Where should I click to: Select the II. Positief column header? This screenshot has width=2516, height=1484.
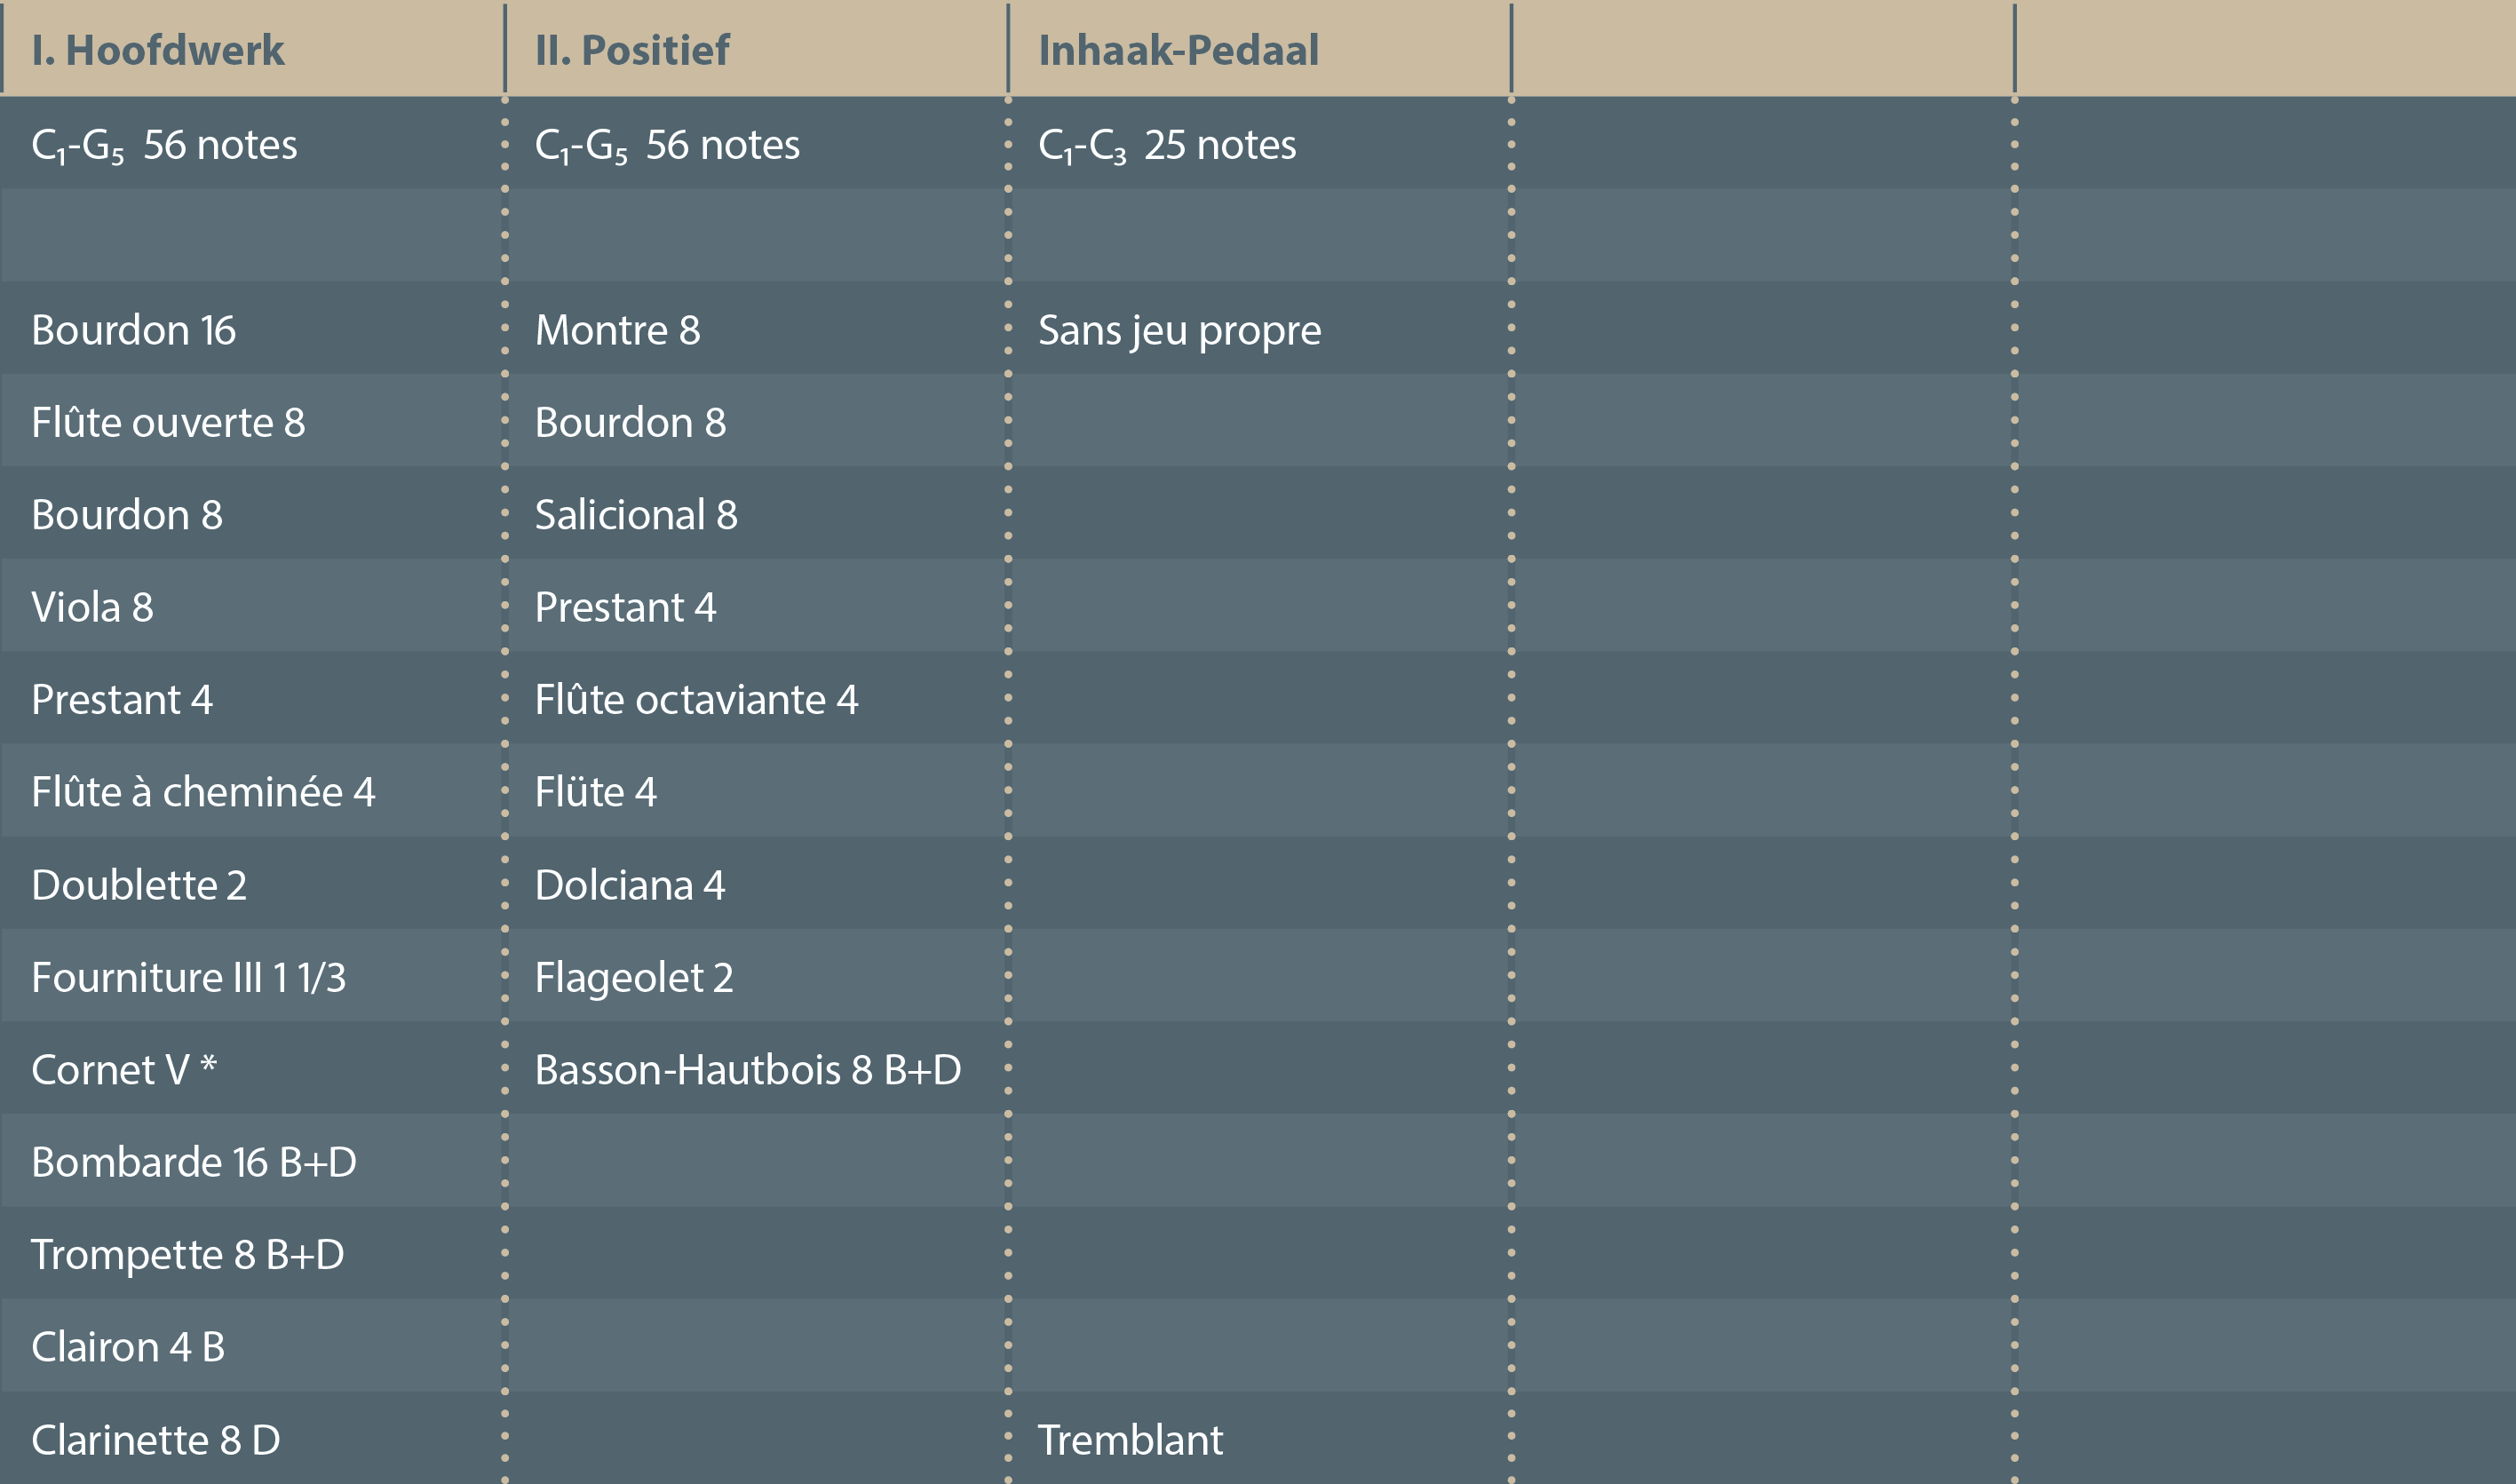(x=632, y=50)
